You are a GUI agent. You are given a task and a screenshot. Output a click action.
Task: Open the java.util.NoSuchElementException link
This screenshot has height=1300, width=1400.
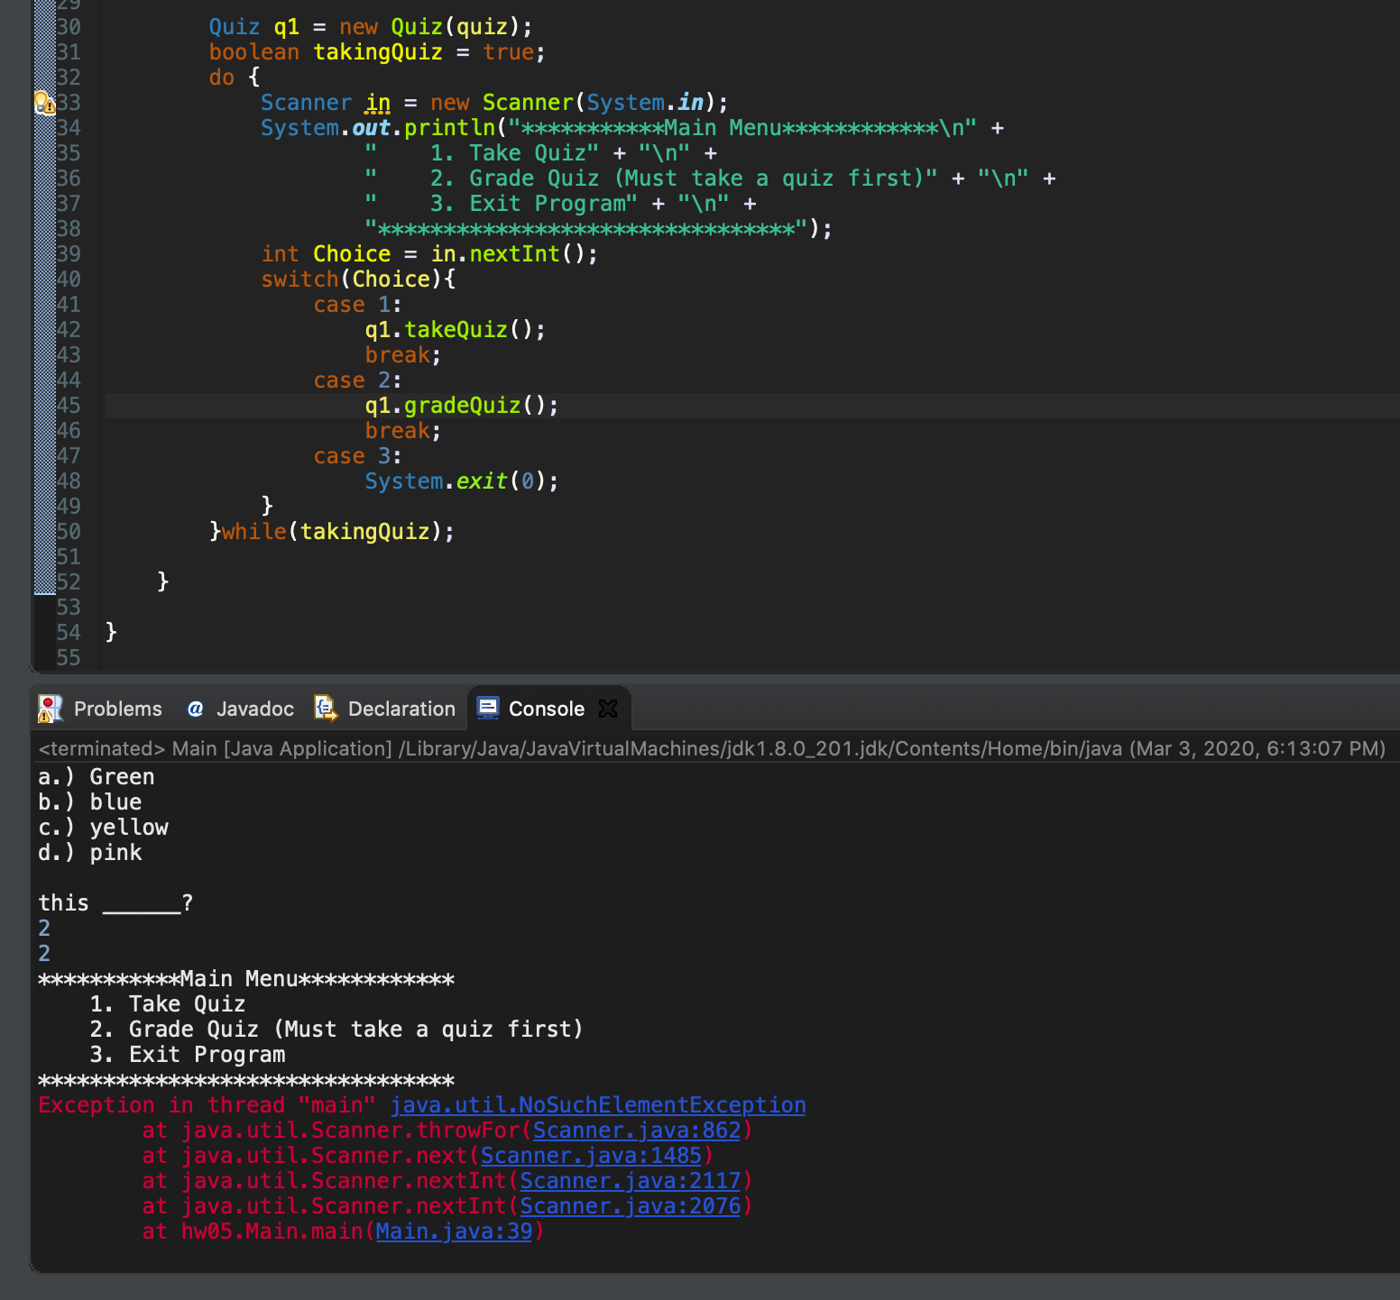click(x=597, y=1105)
